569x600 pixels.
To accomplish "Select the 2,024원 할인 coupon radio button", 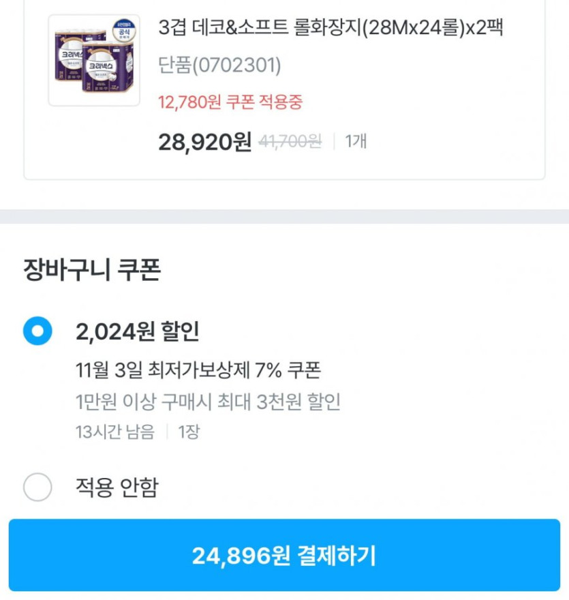I will click(x=37, y=331).
